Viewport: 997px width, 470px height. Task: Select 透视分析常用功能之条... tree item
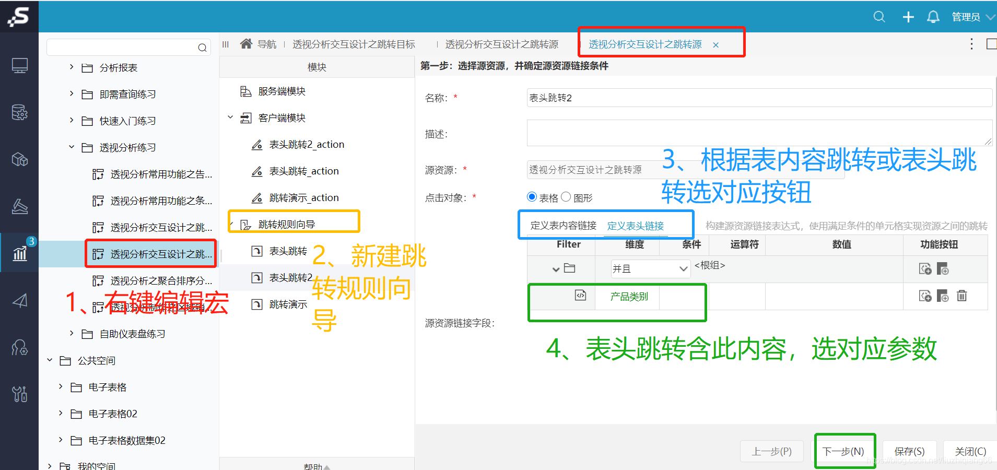(153, 201)
